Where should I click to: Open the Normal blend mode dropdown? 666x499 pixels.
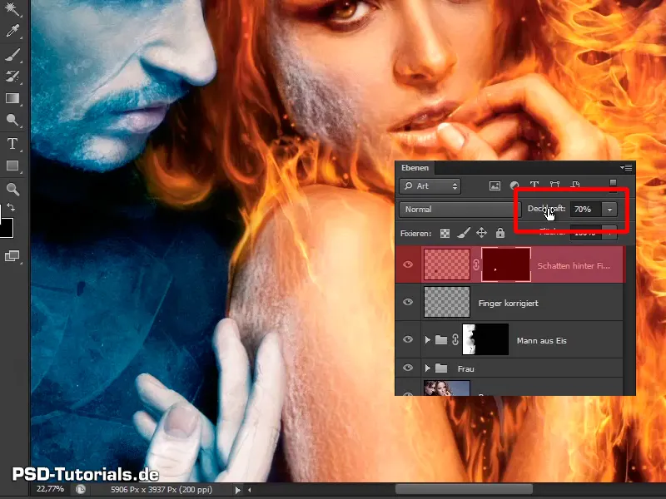[x=460, y=210]
